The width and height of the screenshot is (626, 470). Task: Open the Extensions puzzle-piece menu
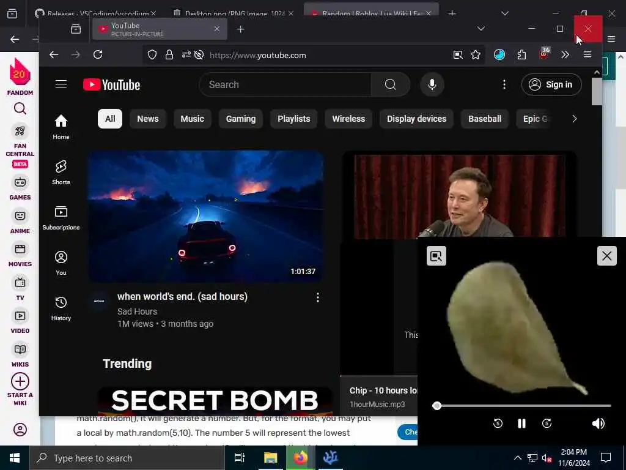click(521, 54)
